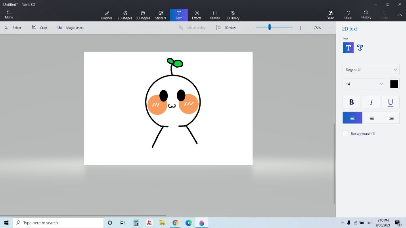Click the vertical scrollbar of the workspace

tap(334, 163)
